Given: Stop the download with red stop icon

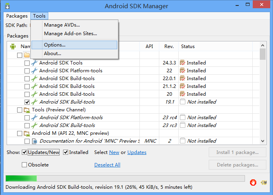Looking at the screenshot, I should tap(253, 182).
